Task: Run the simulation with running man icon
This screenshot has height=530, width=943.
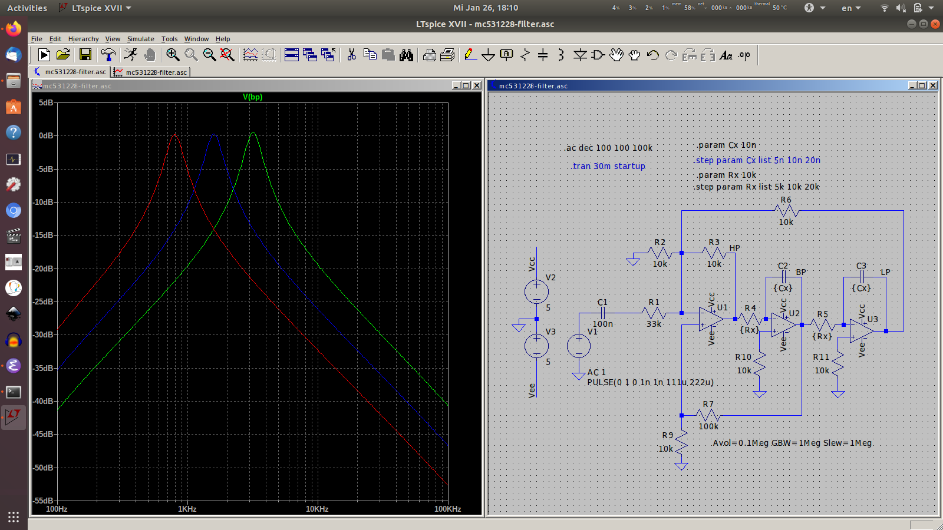Action: (131, 55)
